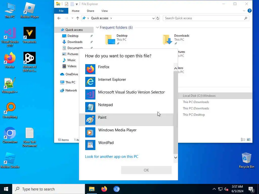The width and height of the screenshot is (259, 194).
Task: Select the New Text Document desktop file
Action: pyautogui.click(x=29, y=137)
